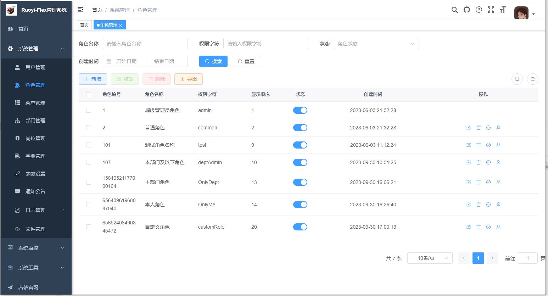Click the delete icon for test role row

coord(479,145)
